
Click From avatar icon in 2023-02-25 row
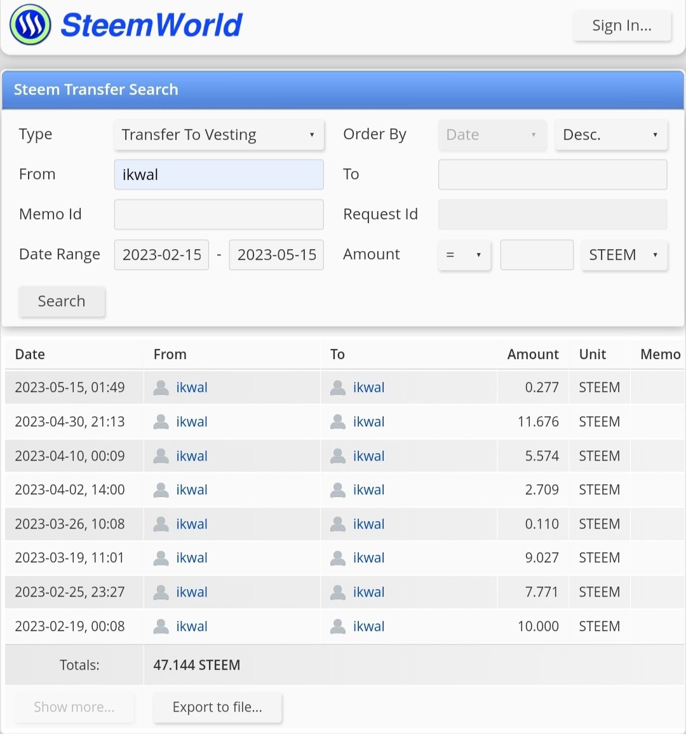click(x=161, y=592)
